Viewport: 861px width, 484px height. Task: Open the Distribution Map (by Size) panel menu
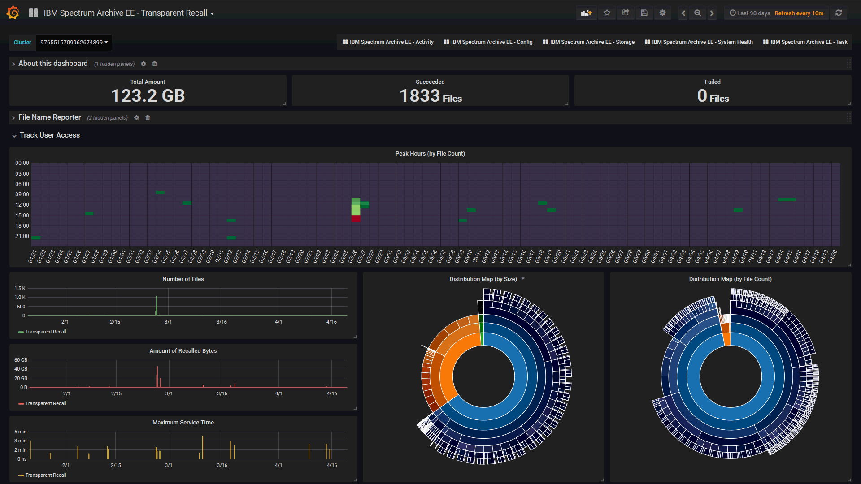point(523,279)
